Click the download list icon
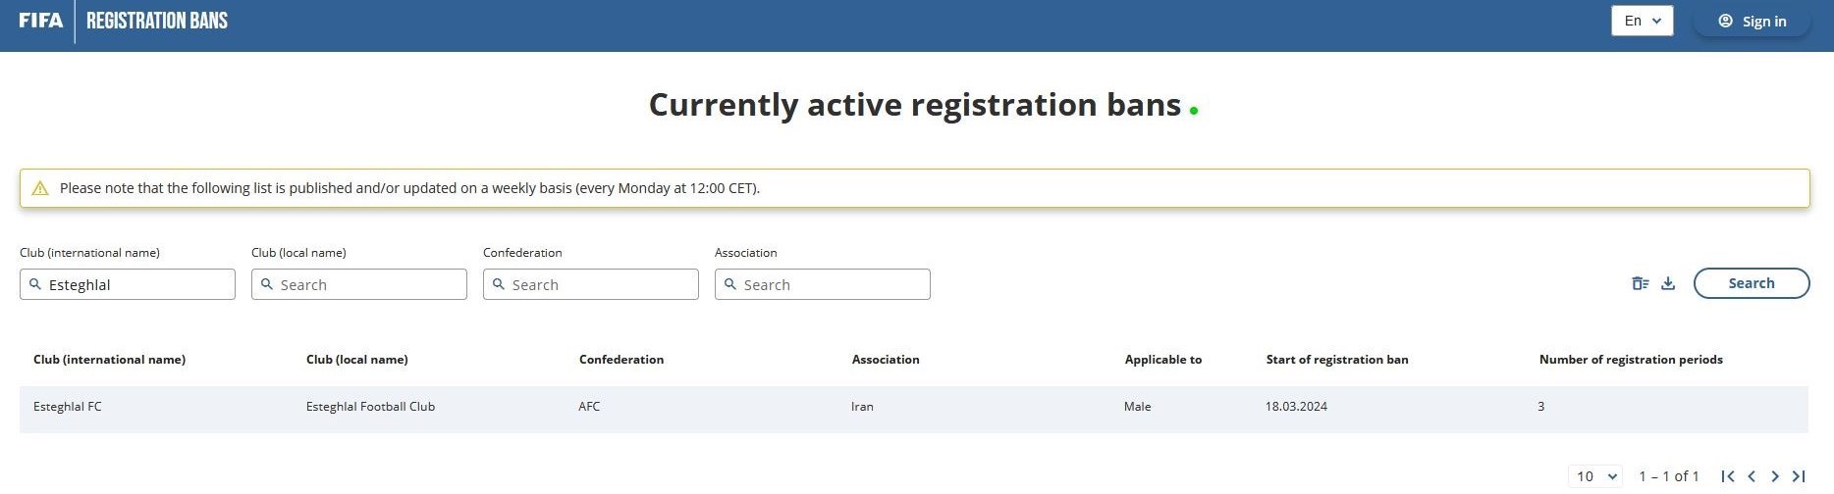1834x494 pixels. point(1668,283)
